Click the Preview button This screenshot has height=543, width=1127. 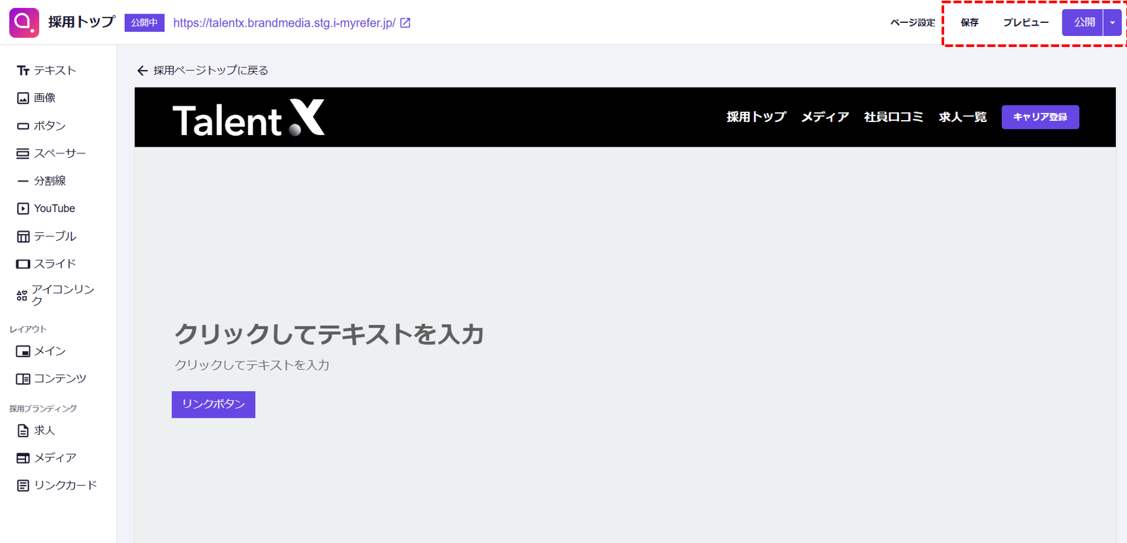(x=1025, y=23)
